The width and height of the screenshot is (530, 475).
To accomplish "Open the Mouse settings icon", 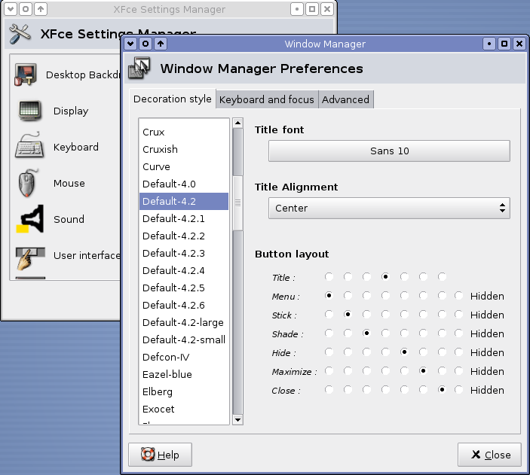I will [x=30, y=184].
